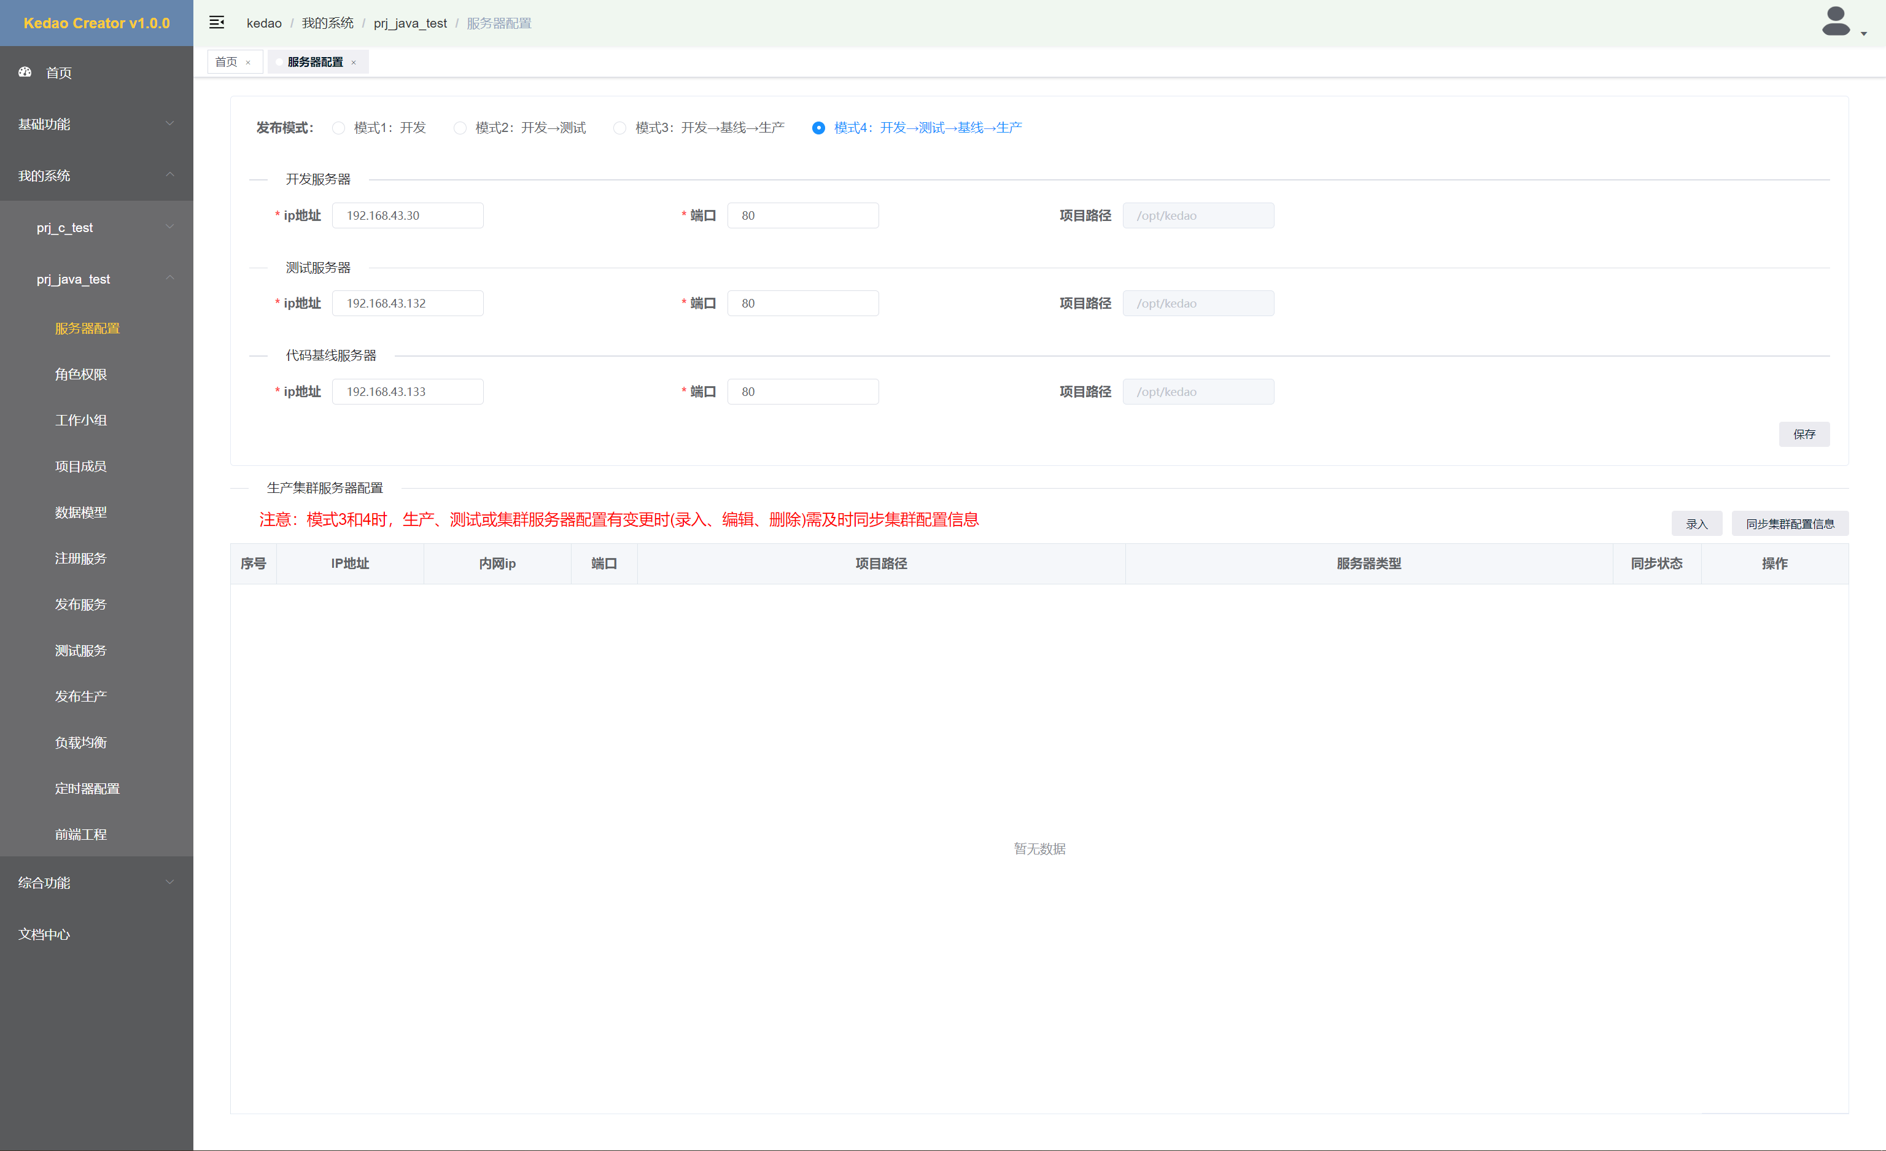Click the dashboard icon beside 首页

click(x=25, y=72)
